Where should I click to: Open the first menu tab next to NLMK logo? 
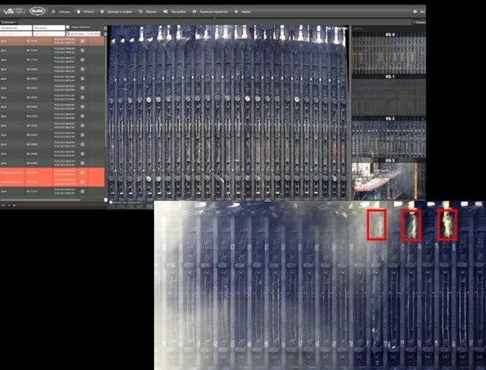click(x=62, y=12)
